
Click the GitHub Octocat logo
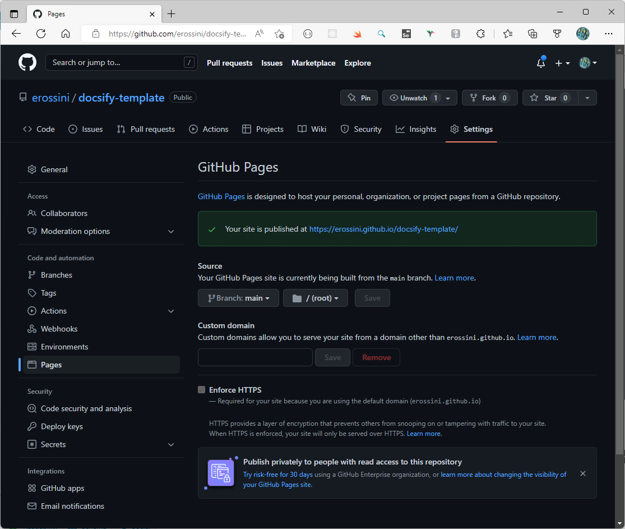coord(27,62)
